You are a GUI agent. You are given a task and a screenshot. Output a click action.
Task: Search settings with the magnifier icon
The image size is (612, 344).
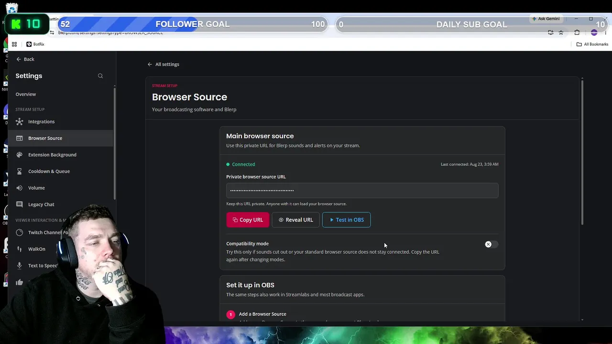[x=100, y=76]
